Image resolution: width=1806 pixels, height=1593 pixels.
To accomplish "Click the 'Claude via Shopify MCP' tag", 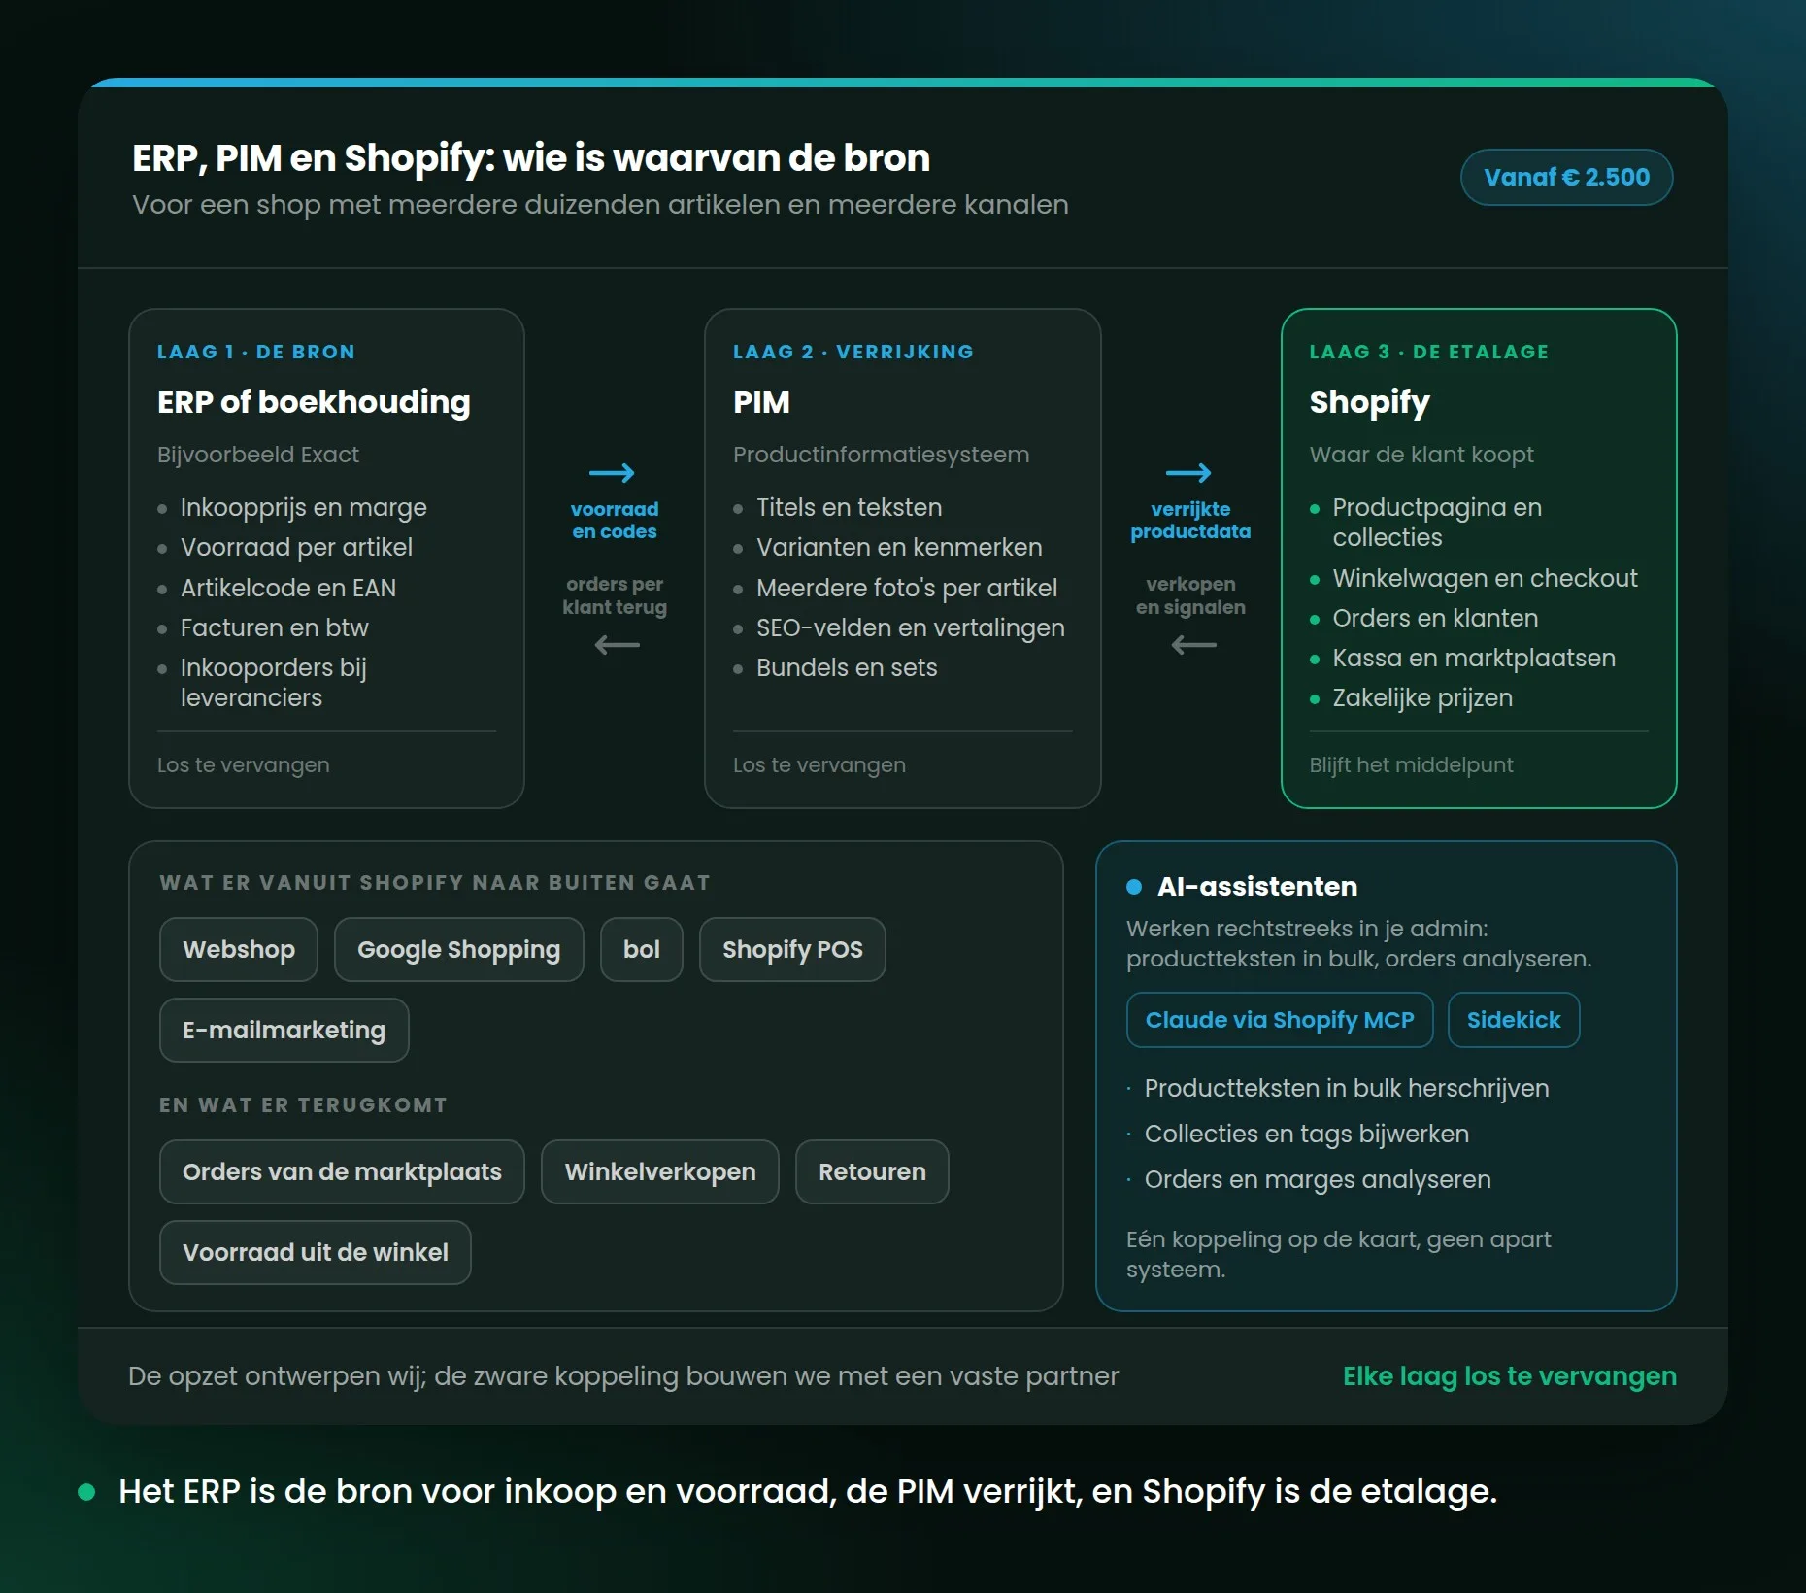I will point(1280,1020).
